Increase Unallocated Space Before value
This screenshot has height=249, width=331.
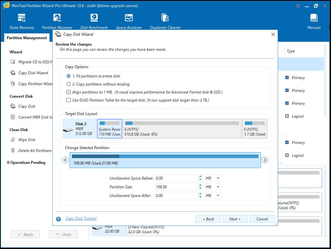pos(200,177)
